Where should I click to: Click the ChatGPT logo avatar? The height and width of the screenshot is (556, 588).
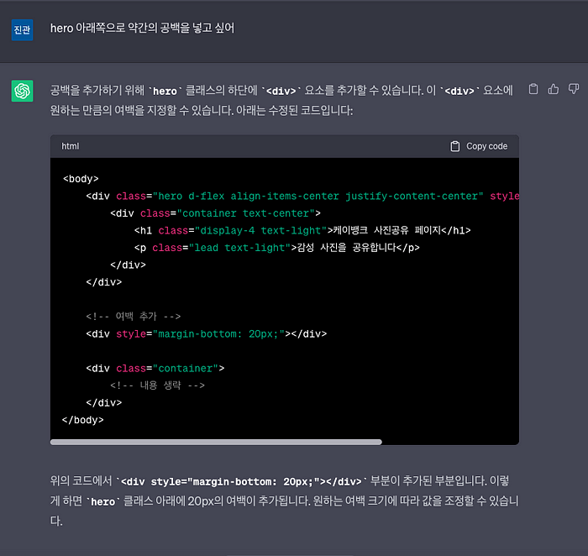23,91
